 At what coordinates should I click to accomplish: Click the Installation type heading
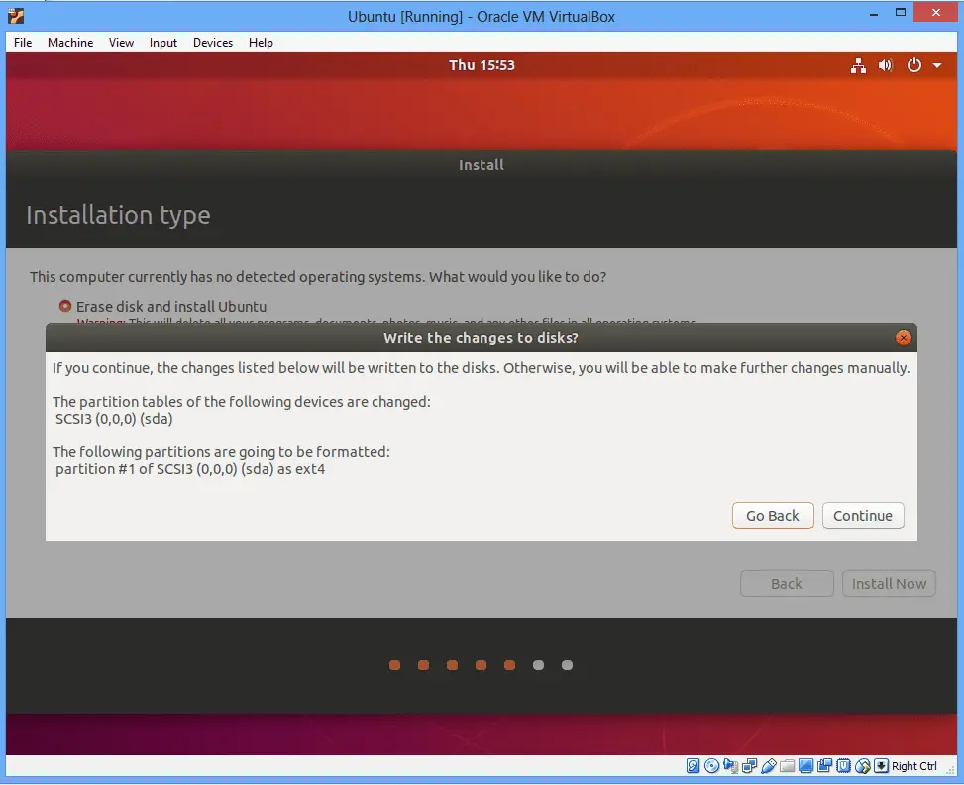pos(118,215)
